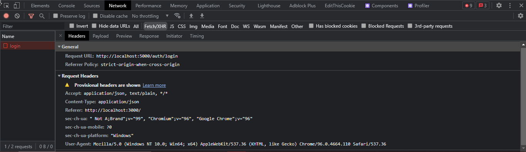Check 3rd-party requests checkbox

point(410,26)
